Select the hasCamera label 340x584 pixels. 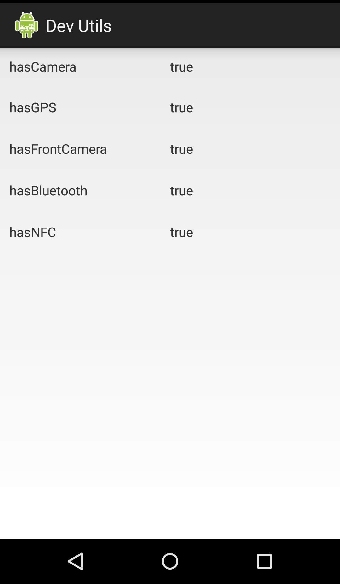click(x=43, y=67)
